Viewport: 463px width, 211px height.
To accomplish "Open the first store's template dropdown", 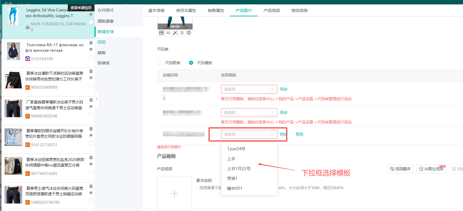I will tap(249, 89).
